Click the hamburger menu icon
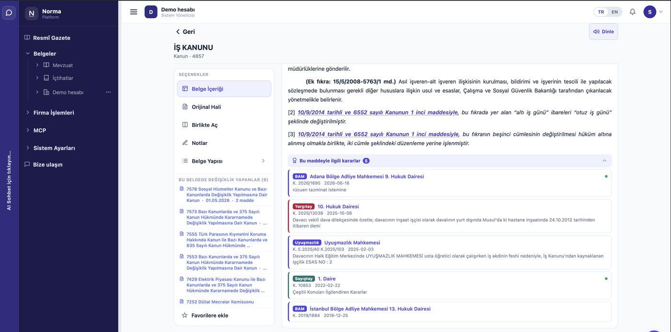 (134, 12)
